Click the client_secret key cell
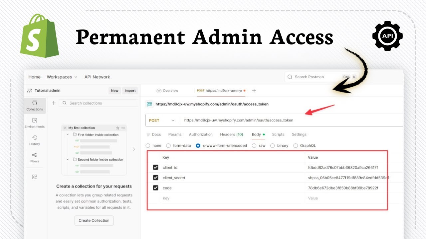Image resolution: width=426 pixels, height=239 pixels. click(x=232, y=178)
